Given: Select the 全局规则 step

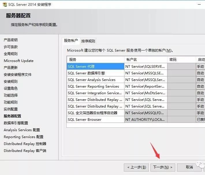Looking at the screenshot, I should click(x=11, y=54).
